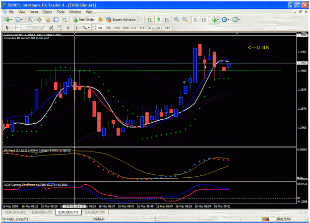Open the Market Watch window icon

(30, 19)
